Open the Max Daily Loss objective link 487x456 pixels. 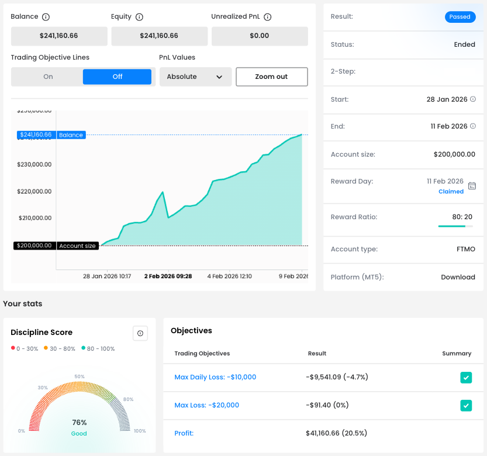pos(215,377)
